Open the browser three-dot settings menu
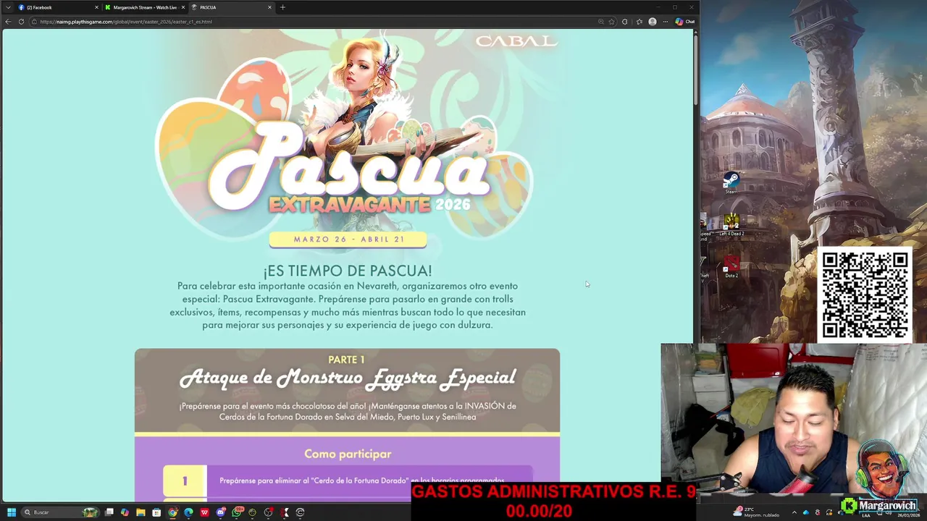 pyautogui.click(x=666, y=22)
